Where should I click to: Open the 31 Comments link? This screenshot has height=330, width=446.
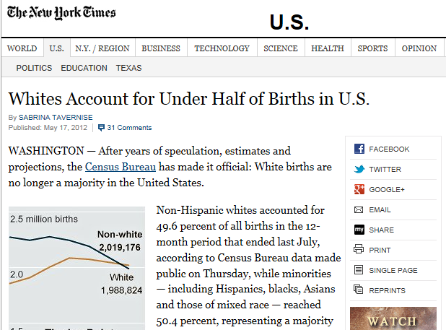129,128
